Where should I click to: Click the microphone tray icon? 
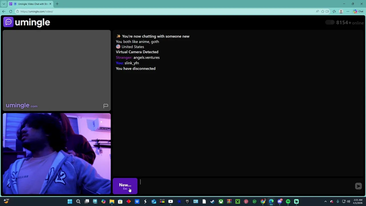338,201
